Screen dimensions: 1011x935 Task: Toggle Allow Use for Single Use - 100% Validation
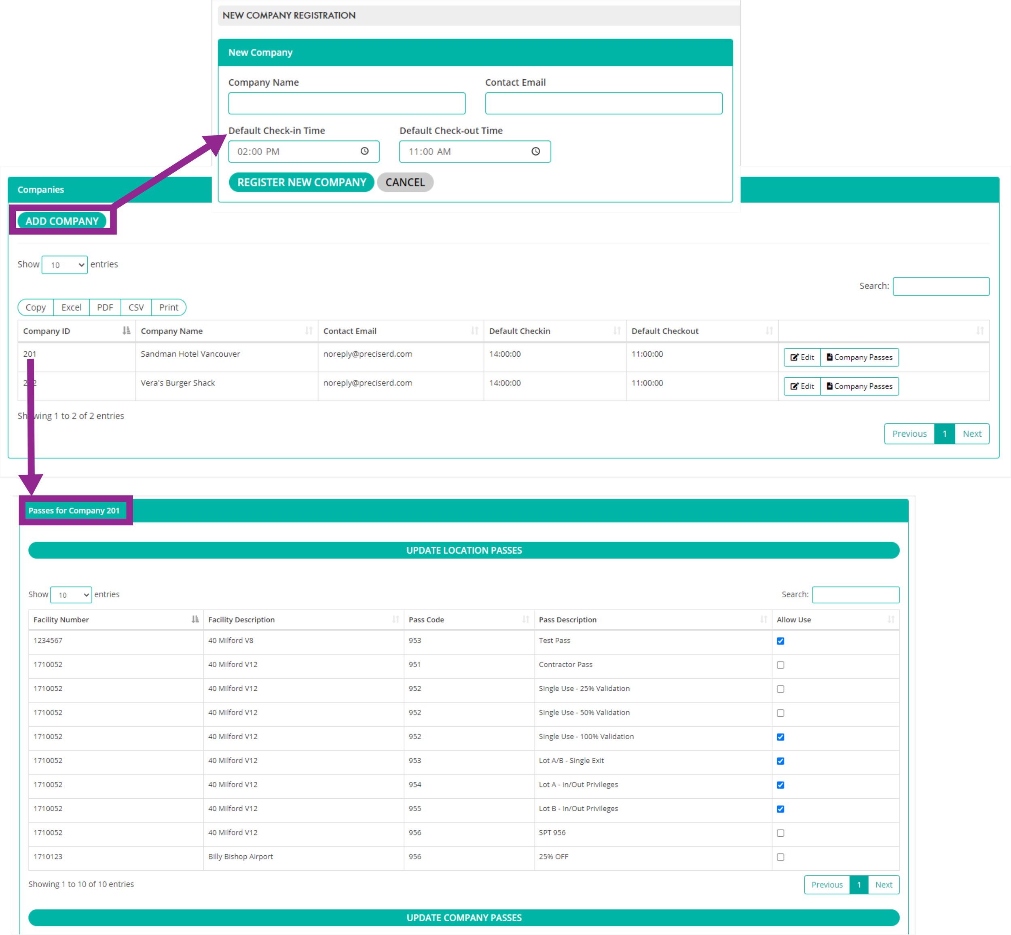click(780, 737)
